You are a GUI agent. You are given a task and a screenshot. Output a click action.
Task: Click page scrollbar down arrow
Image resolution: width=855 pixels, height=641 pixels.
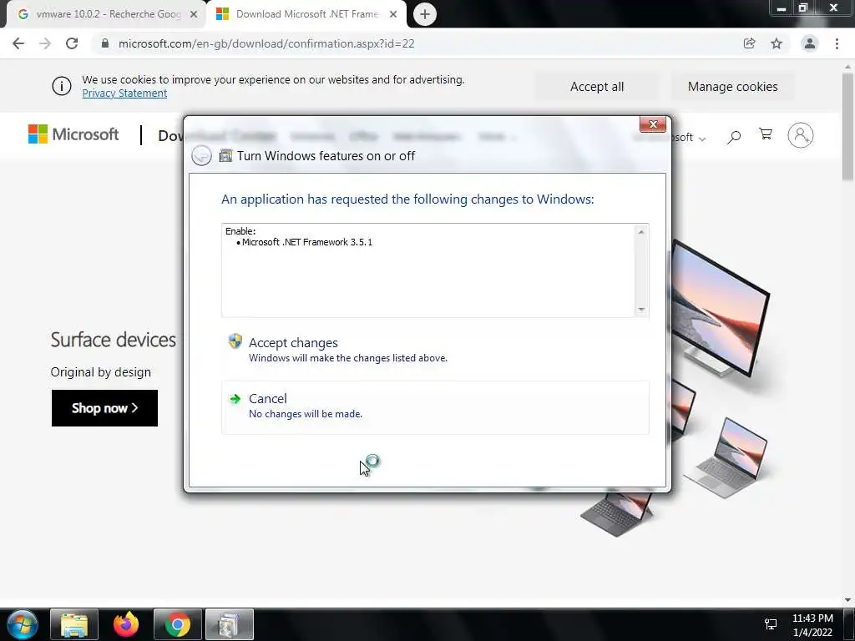847,599
